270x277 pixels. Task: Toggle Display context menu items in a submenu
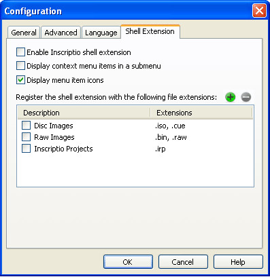pyautogui.click(x=20, y=66)
